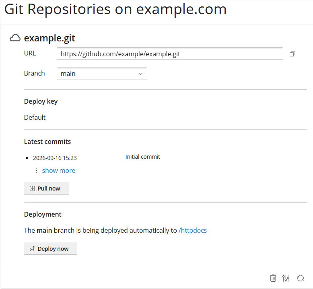The width and height of the screenshot is (313, 289).
Task: Click the Branch field label
Action: [x=34, y=74]
